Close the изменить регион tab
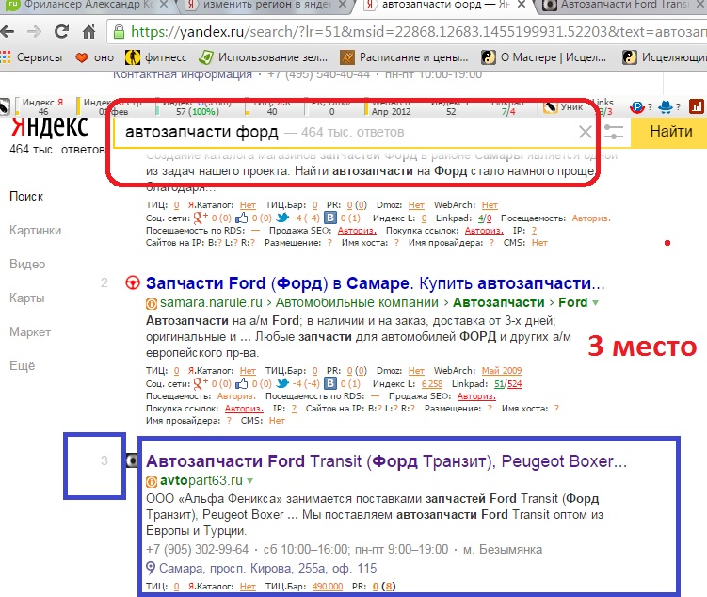707x597 pixels. point(343,5)
